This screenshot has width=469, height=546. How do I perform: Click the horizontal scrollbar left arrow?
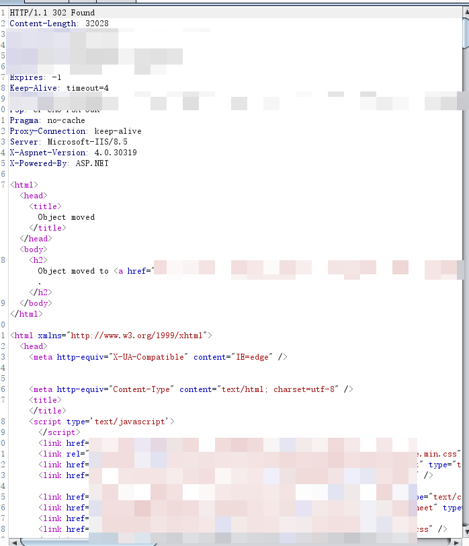tap(13, 543)
